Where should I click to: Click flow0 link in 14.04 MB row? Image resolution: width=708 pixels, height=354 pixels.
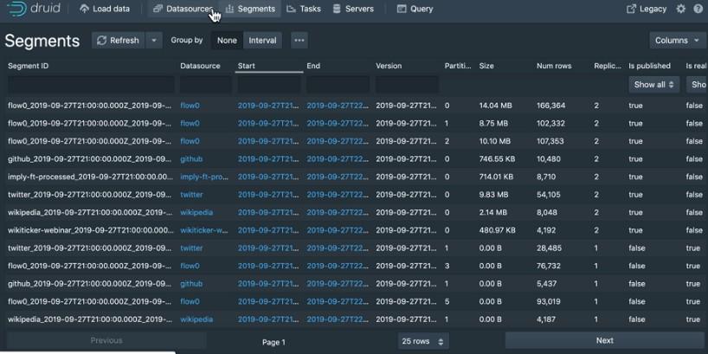coord(190,106)
